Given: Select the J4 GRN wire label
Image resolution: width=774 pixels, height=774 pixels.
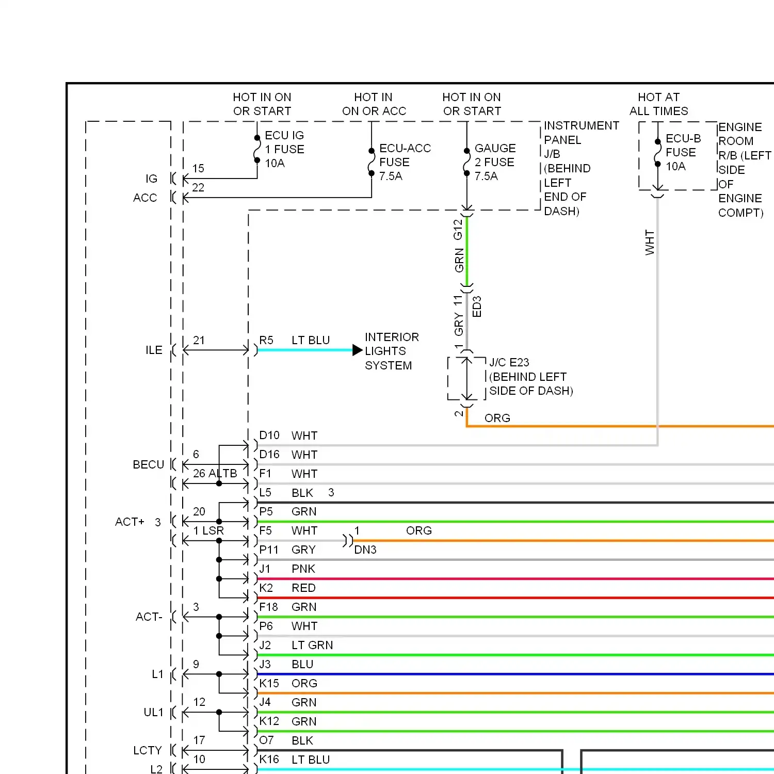Looking at the screenshot, I should [287, 702].
